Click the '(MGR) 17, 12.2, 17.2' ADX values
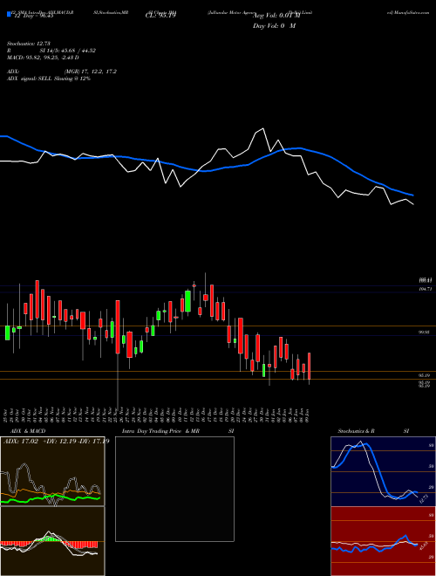Image resolution: width=436 pixels, height=576 pixels. click(x=91, y=72)
